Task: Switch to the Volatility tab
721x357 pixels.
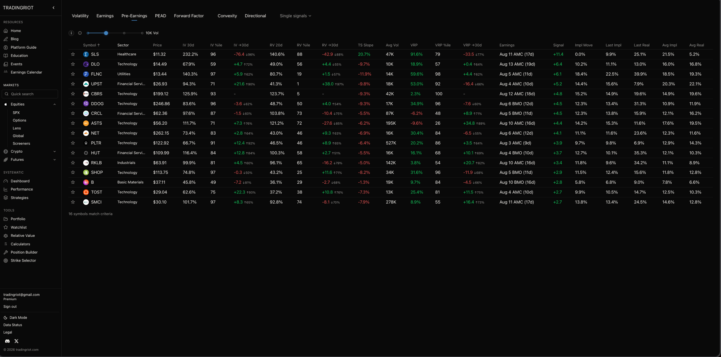Action: (x=80, y=16)
